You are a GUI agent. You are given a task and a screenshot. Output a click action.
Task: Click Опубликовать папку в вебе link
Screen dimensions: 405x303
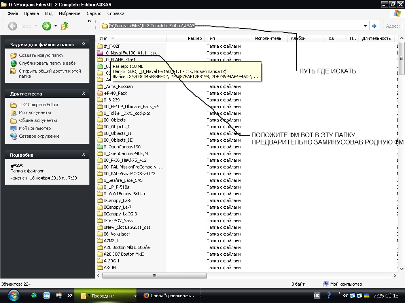(x=47, y=63)
